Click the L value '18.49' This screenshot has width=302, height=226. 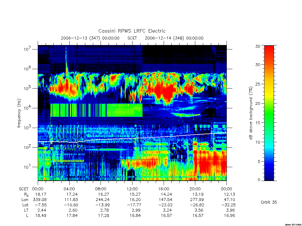click(41, 215)
